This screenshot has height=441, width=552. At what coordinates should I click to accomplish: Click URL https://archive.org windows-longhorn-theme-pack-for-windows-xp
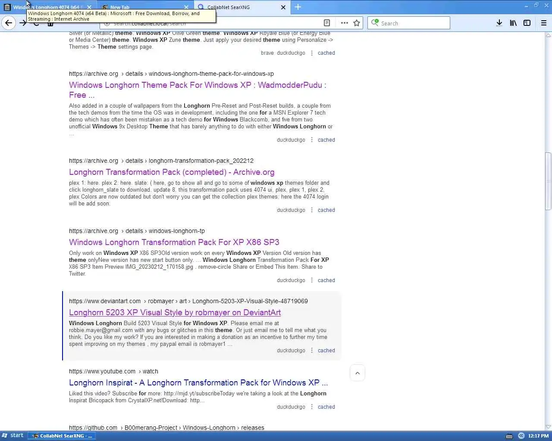point(171,74)
